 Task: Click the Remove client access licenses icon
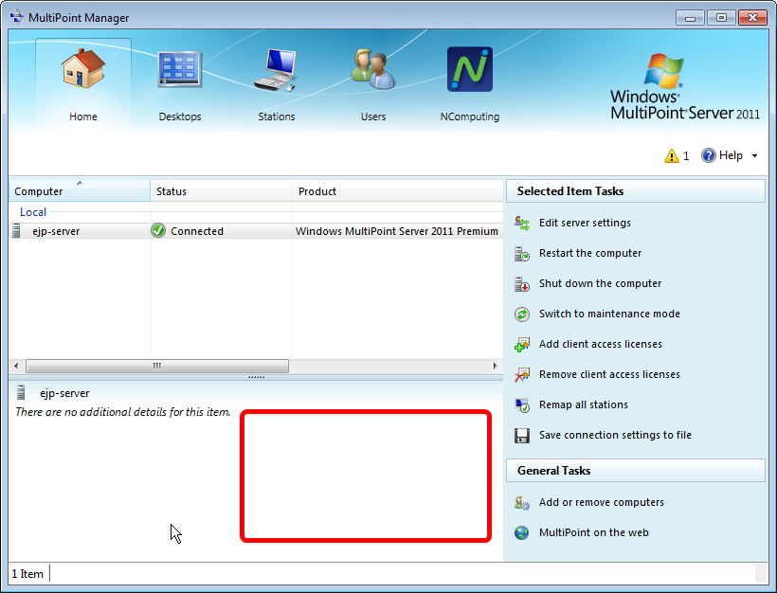522,374
